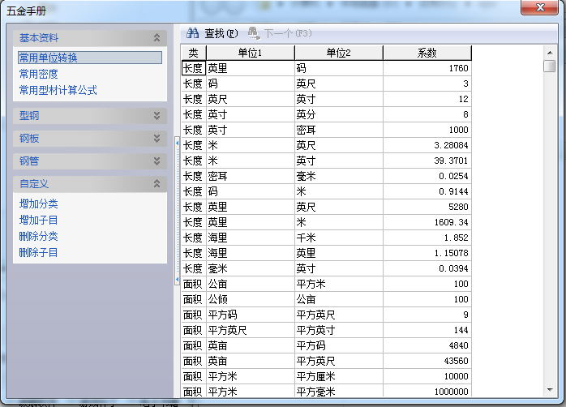Click the Find Next binoculars icon
This screenshot has height=407, width=566.
[x=254, y=33]
